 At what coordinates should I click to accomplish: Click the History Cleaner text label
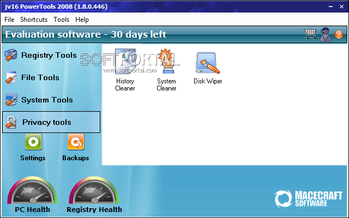pyautogui.click(x=125, y=85)
